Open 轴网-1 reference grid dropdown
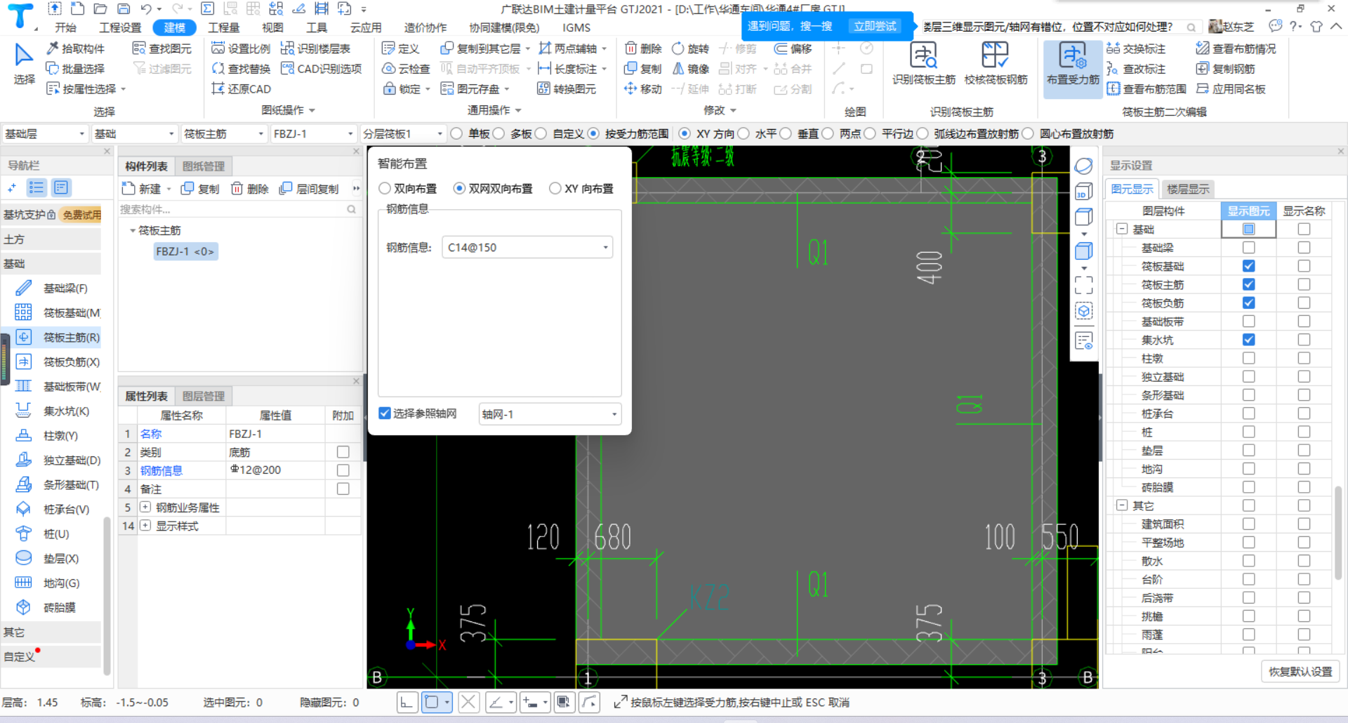This screenshot has height=723, width=1348. 550,414
